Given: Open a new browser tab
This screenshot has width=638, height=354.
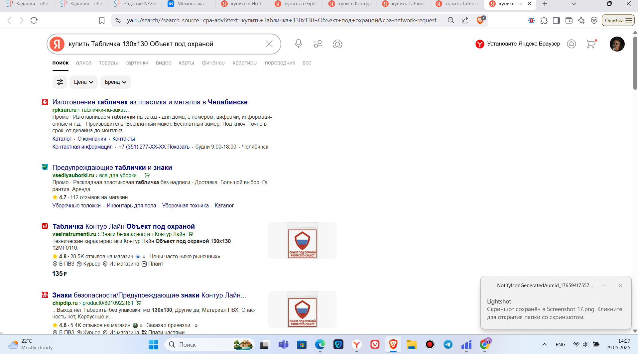Looking at the screenshot, I should coord(545,4).
